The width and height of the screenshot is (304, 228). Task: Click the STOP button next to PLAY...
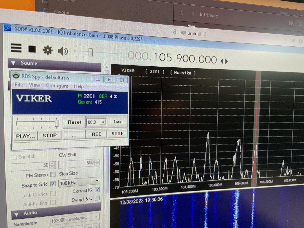tap(50, 136)
